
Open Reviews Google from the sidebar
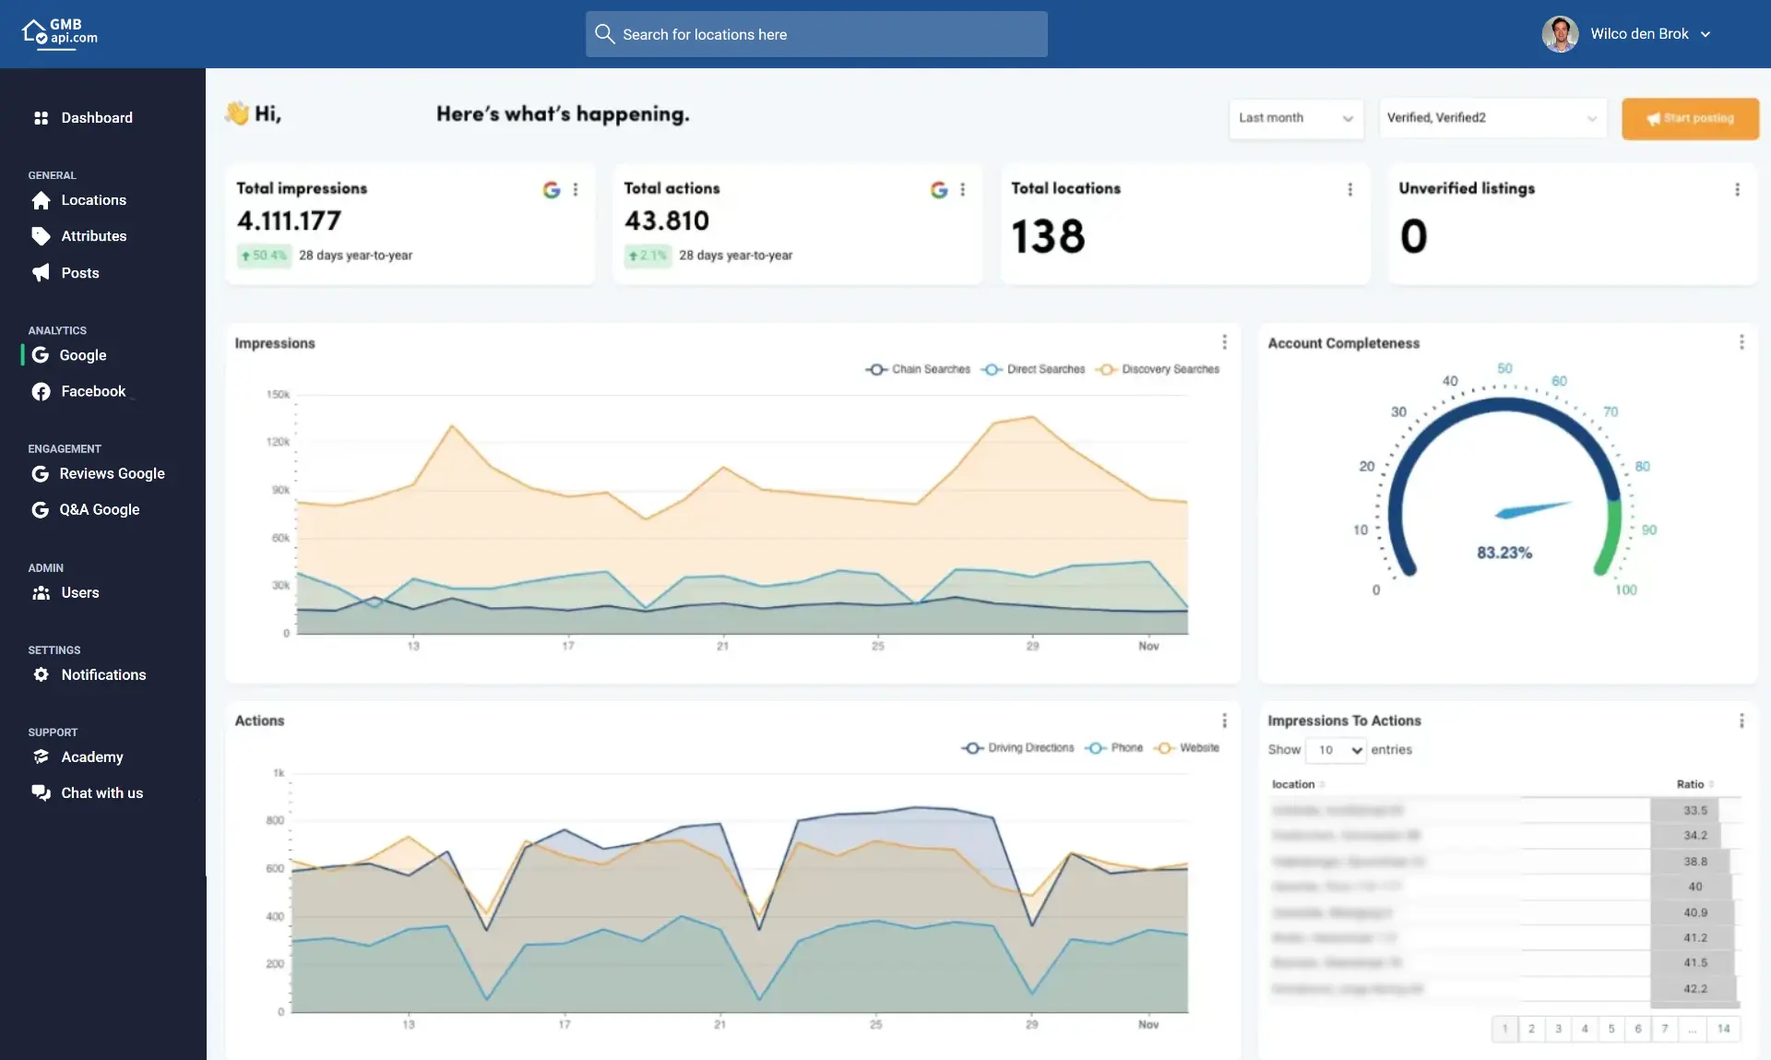112,473
